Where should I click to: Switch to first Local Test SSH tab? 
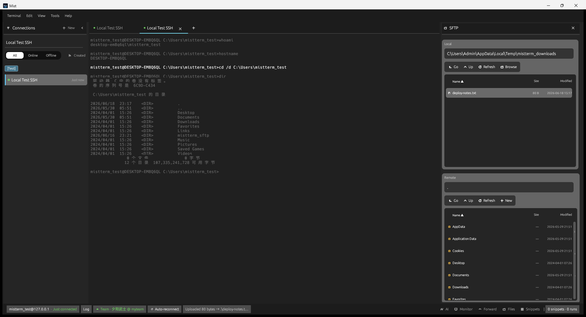click(109, 28)
